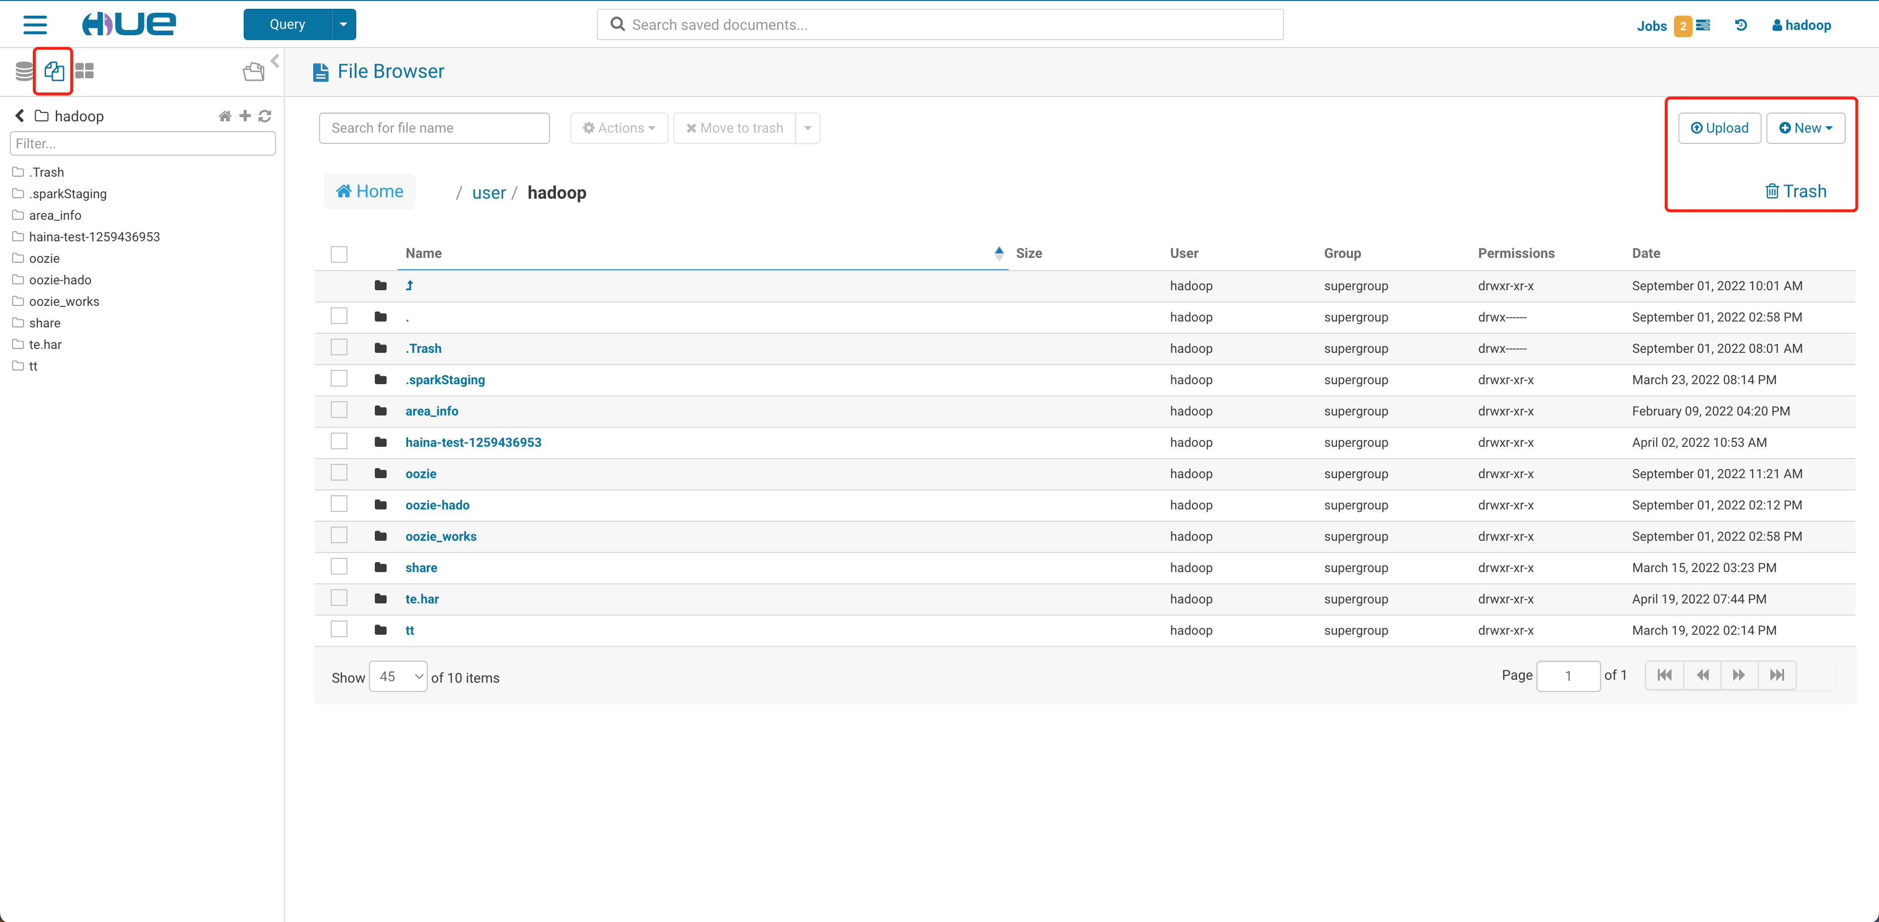This screenshot has width=1879, height=922.
Task: Click the Hue logo
Action: click(129, 24)
